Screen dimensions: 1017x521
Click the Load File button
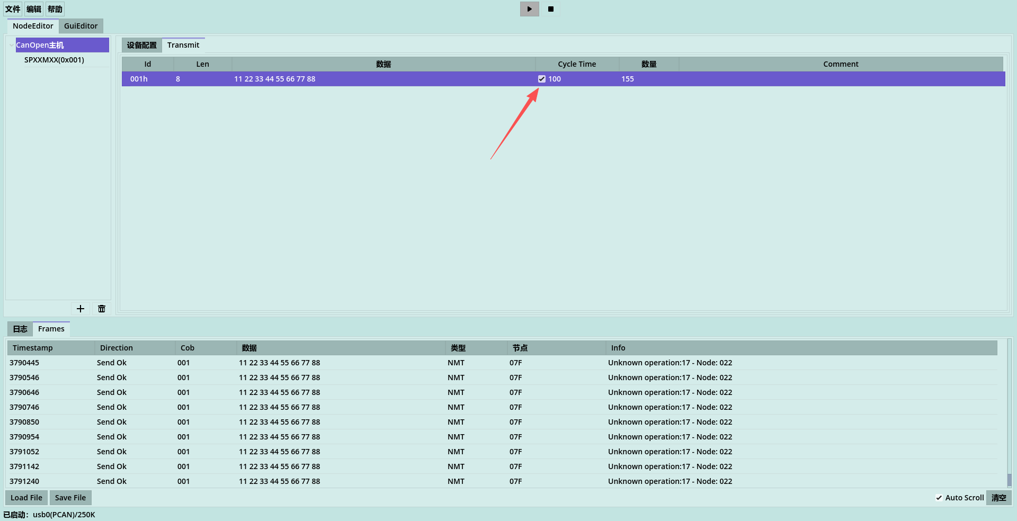click(26, 498)
